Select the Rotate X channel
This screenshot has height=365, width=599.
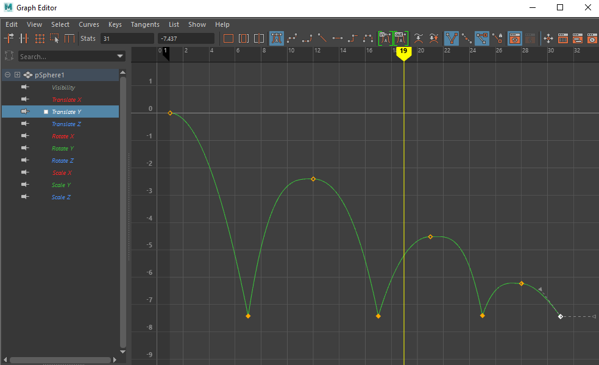[63, 136]
